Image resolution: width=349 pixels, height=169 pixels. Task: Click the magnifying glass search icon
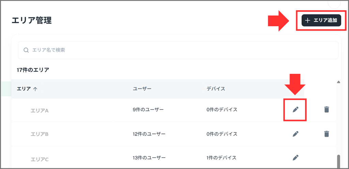(26, 50)
